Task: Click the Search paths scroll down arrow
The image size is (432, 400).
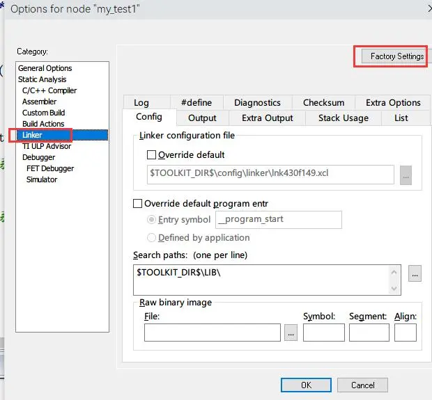Action: [396, 288]
